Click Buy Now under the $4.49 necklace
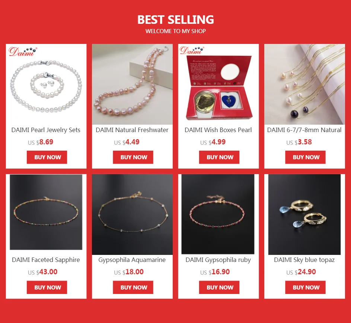 [x=133, y=157]
